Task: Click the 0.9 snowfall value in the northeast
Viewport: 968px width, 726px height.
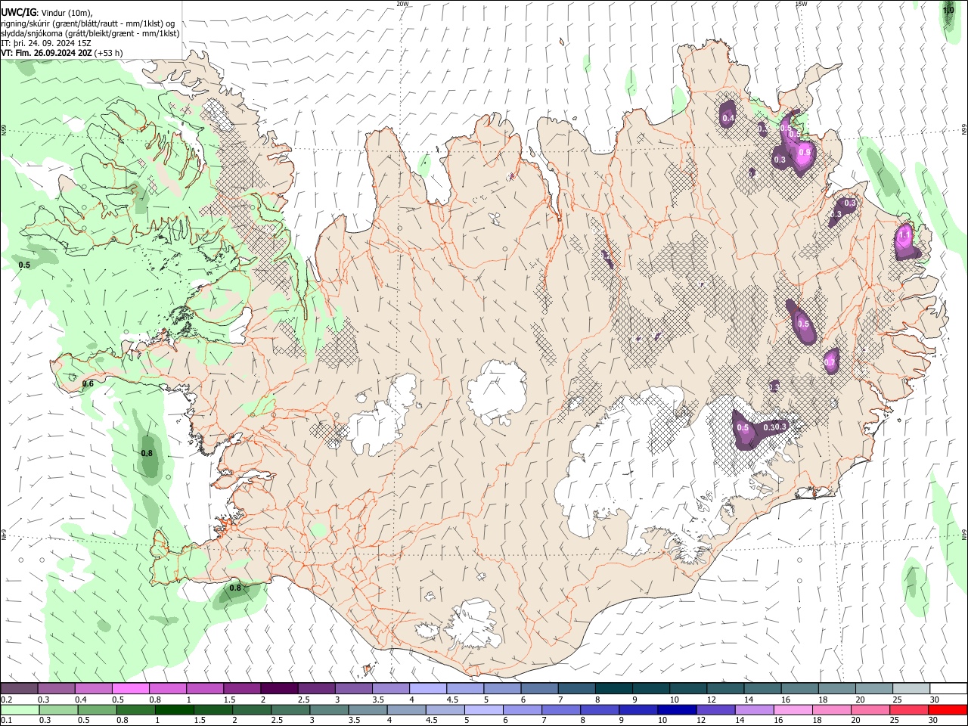Action: [805, 152]
